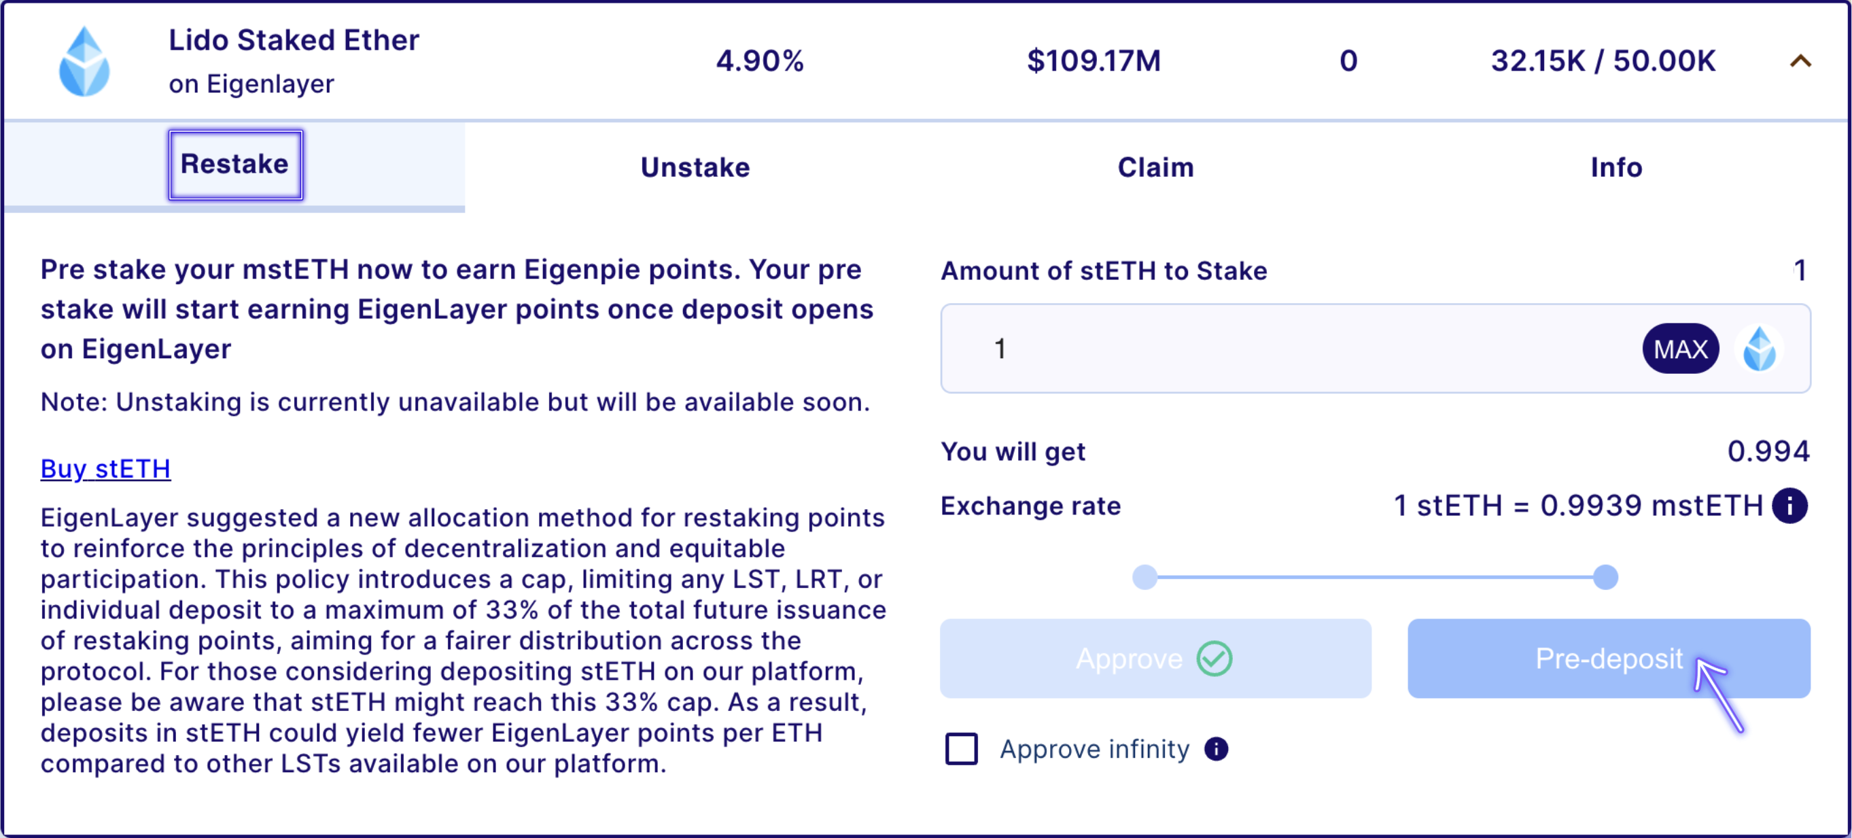
Task: Click the Pre-deposit button
Action: click(x=1608, y=659)
